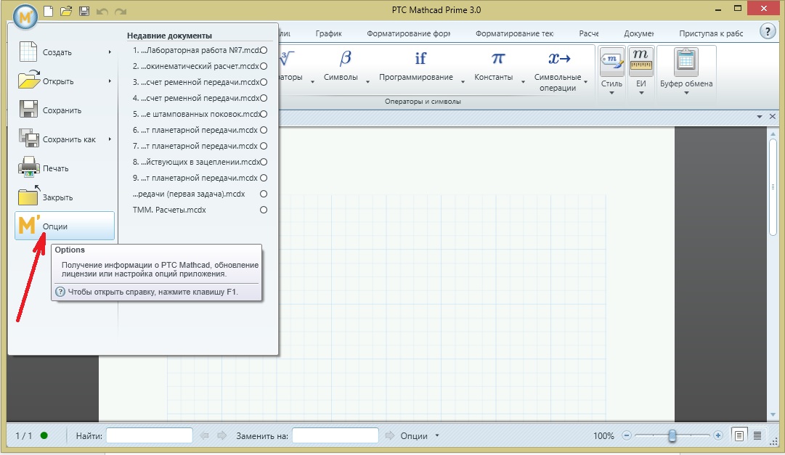Screen dimensions: 785x455
Task: Select Открыть in the file menu
Action: point(64,81)
